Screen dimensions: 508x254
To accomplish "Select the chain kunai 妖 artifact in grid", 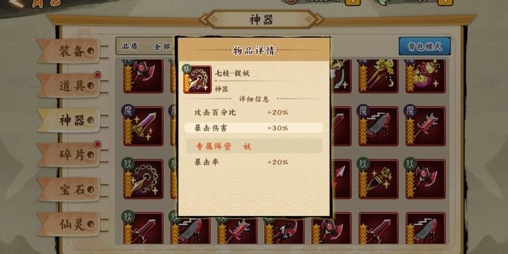I will 143,178.
